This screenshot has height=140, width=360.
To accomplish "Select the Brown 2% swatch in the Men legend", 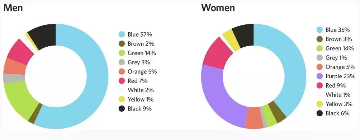I will 122,44.
